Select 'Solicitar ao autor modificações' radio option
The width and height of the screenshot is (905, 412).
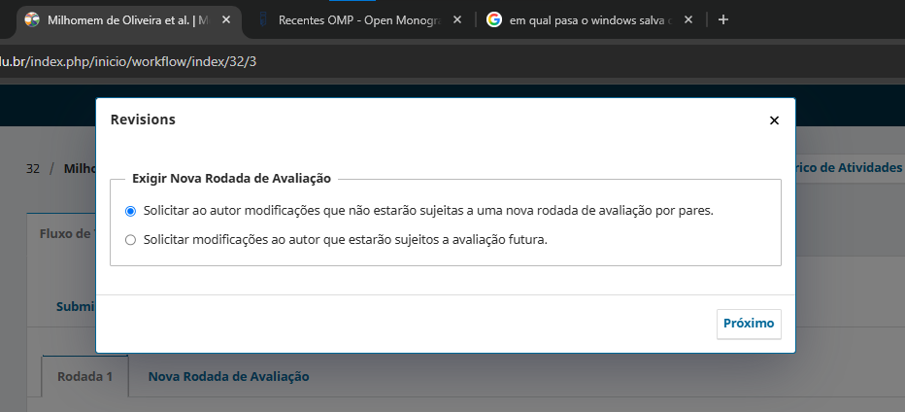click(130, 211)
